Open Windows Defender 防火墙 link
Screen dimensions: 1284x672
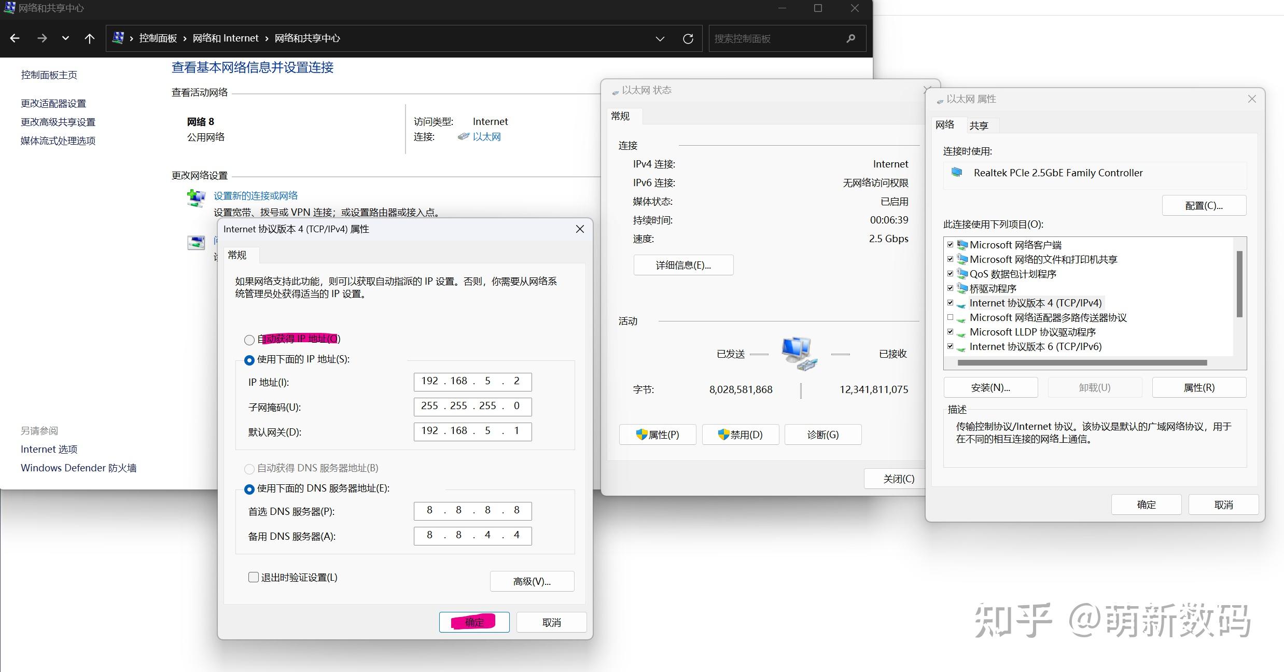point(78,467)
